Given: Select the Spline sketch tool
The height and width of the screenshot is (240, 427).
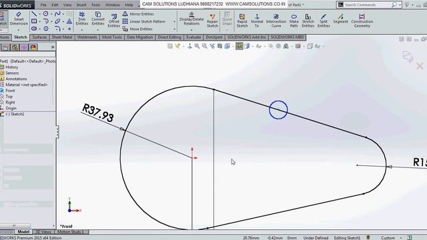Looking at the screenshot, I should [57, 13].
